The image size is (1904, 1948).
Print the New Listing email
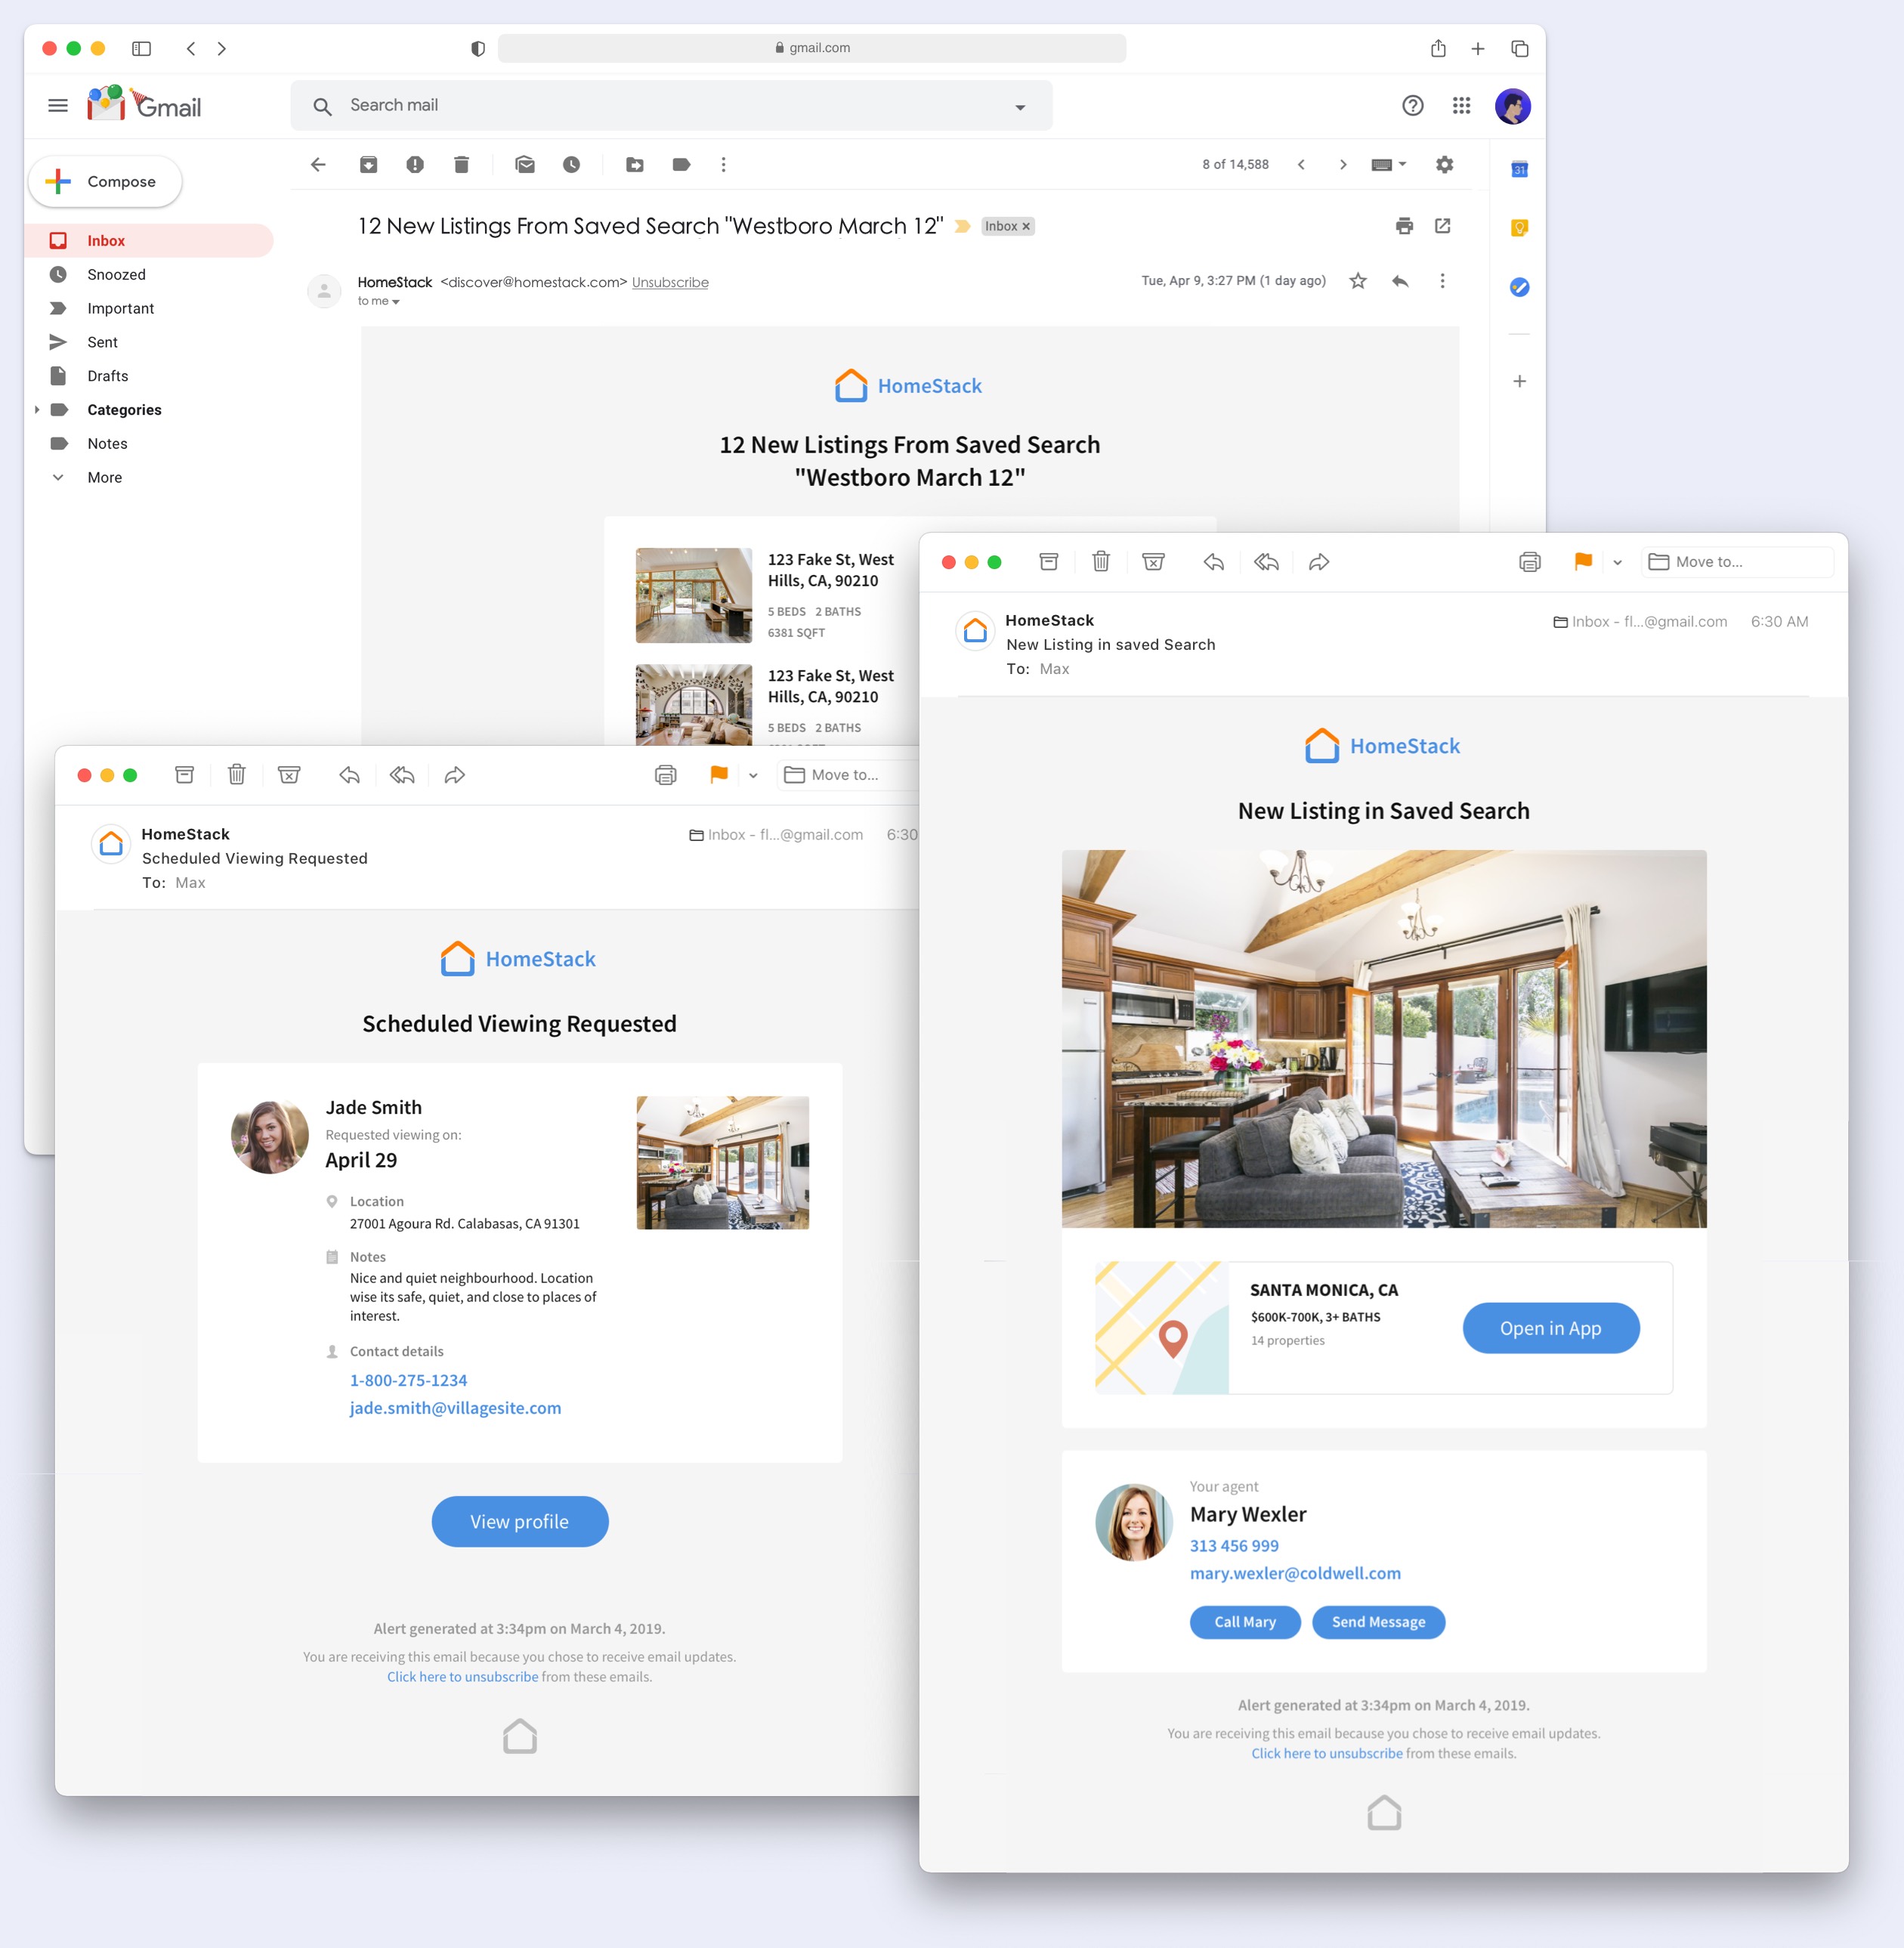1529,562
